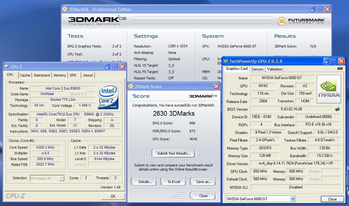Open the GPU-Z graphics card selection dropdown
349x206 pixels.
pyautogui.click(x=293, y=199)
